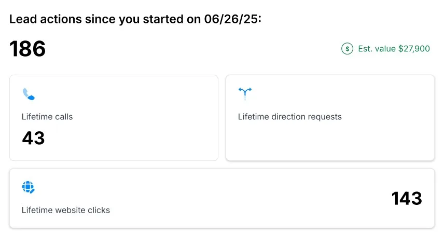Click the globe website clicks icon
The width and height of the screenshot is (444, 236).
(29, 187)
